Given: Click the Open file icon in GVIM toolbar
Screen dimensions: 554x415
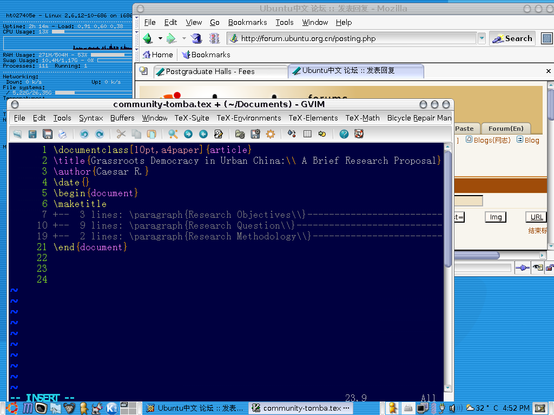Looking at the screenshot, I should point(17,134).
